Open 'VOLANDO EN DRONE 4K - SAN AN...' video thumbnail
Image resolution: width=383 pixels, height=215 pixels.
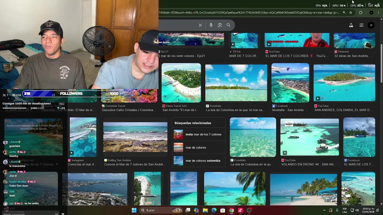[x=309, y=137]
